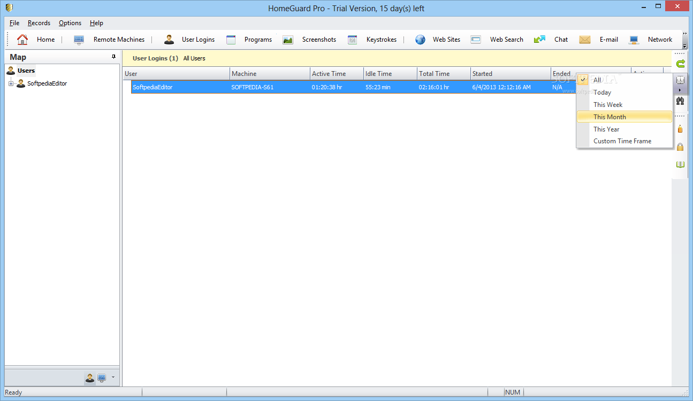Choose Custom Time Frame option
Image resolution: width=693 pixels, height=401 pixels.
[x=624, y=141]
